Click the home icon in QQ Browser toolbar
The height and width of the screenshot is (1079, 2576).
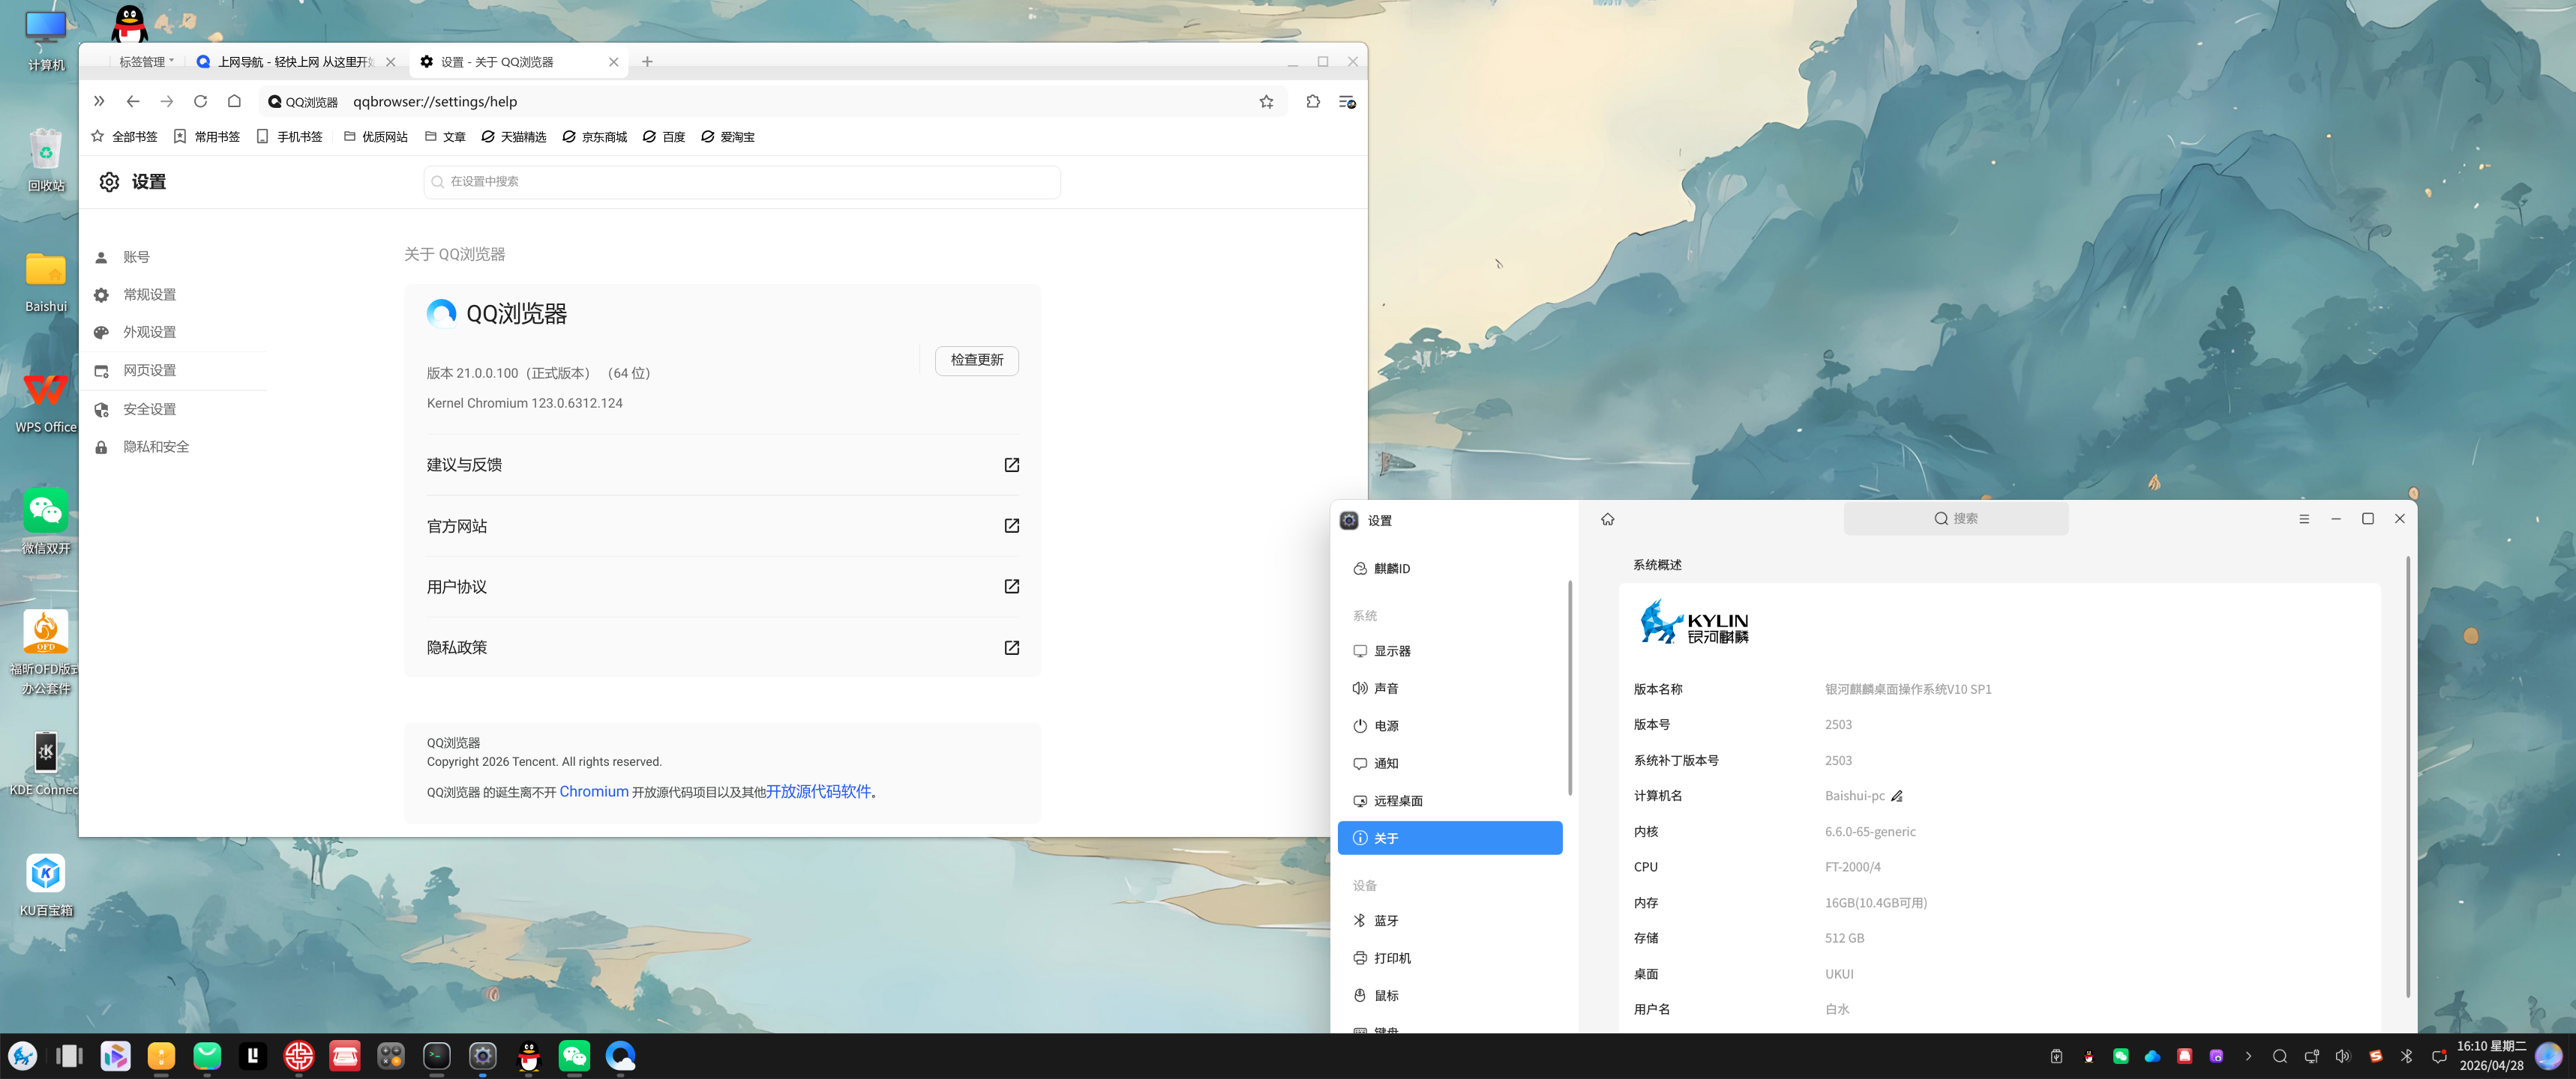coord(234,101)
